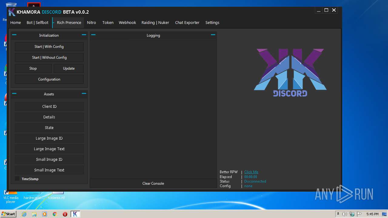Set the Client ID asset
388x218 pixels.
coord(49,107)
